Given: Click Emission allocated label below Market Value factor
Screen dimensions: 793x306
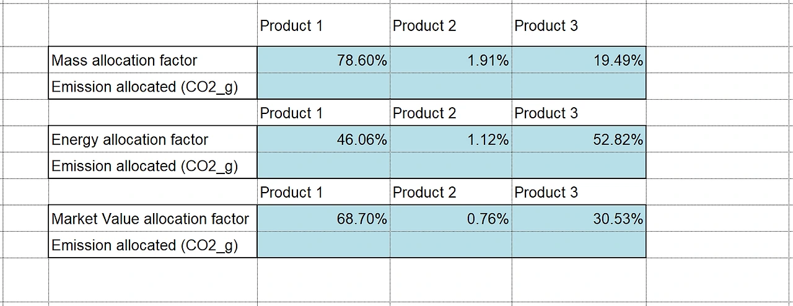Looking at the screenshot, I should (152, 245).
